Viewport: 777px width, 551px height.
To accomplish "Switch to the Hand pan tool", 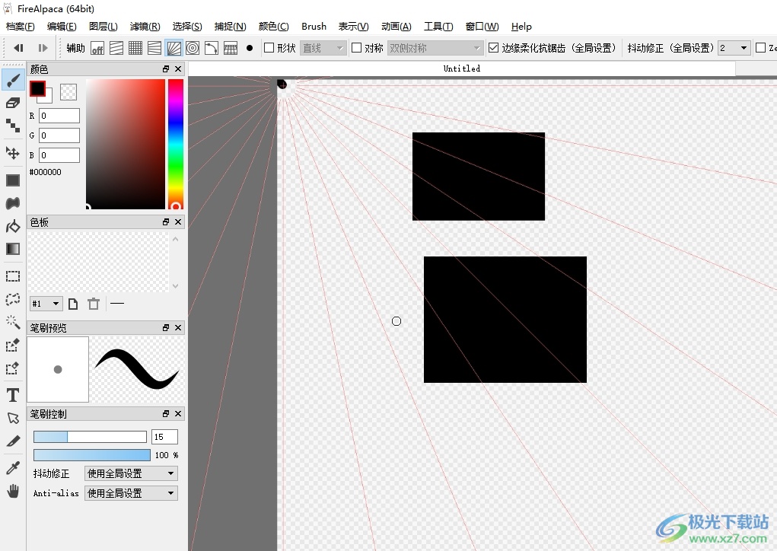I will pos(13,491).
